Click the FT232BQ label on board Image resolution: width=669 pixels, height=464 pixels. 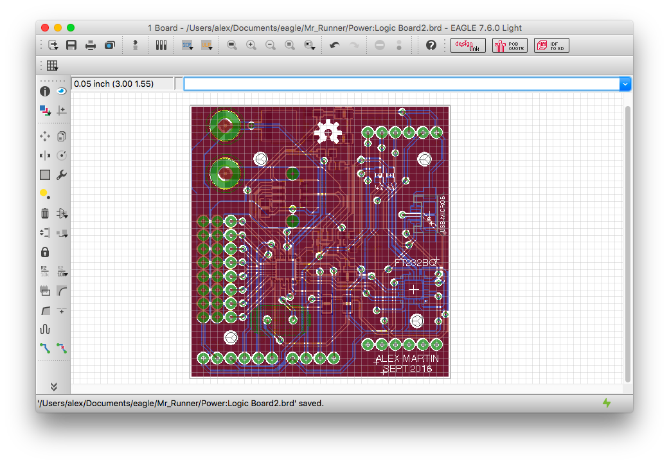(x=416, y=262)
